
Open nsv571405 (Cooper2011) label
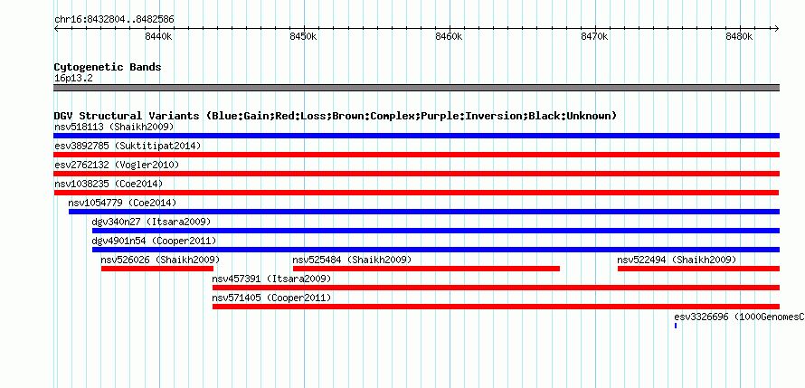271,298
